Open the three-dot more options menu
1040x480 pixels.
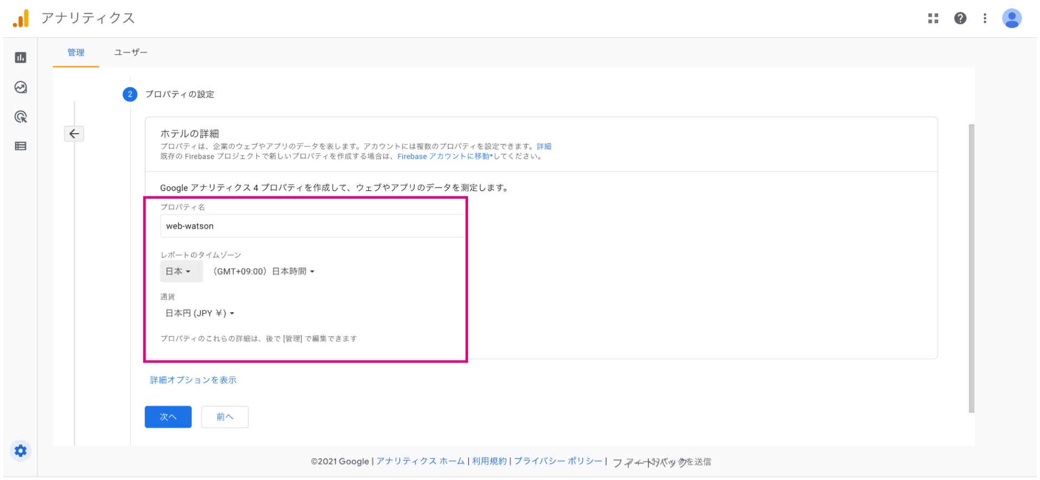[985, 18]
